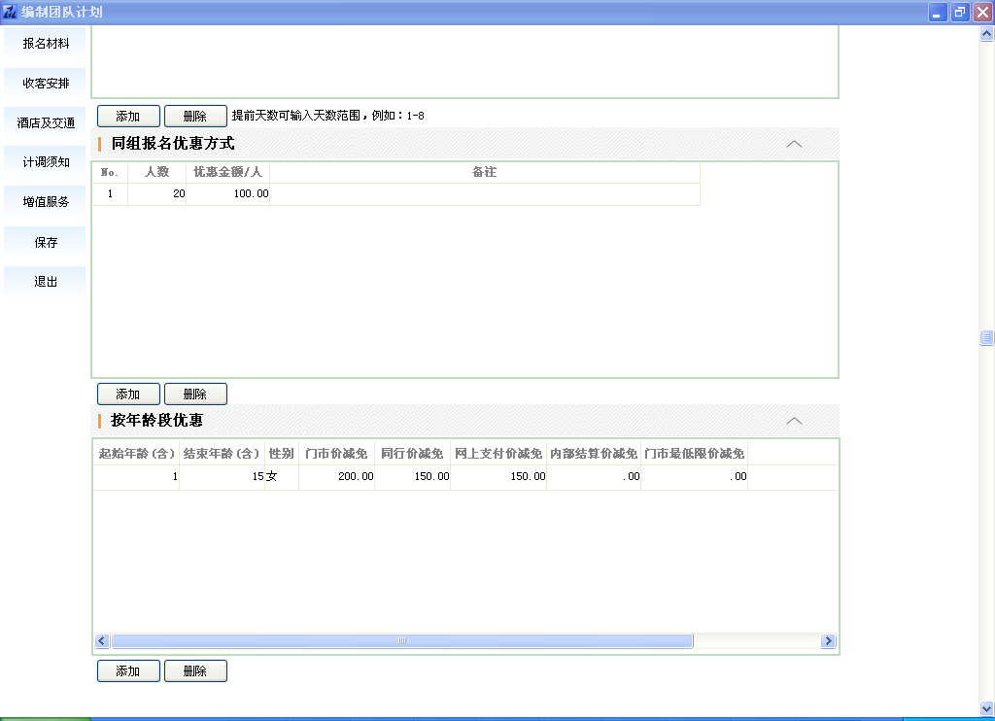Open the 增值服务 sidebar tab
The image size is (995, 721).
tap(46, 202)
